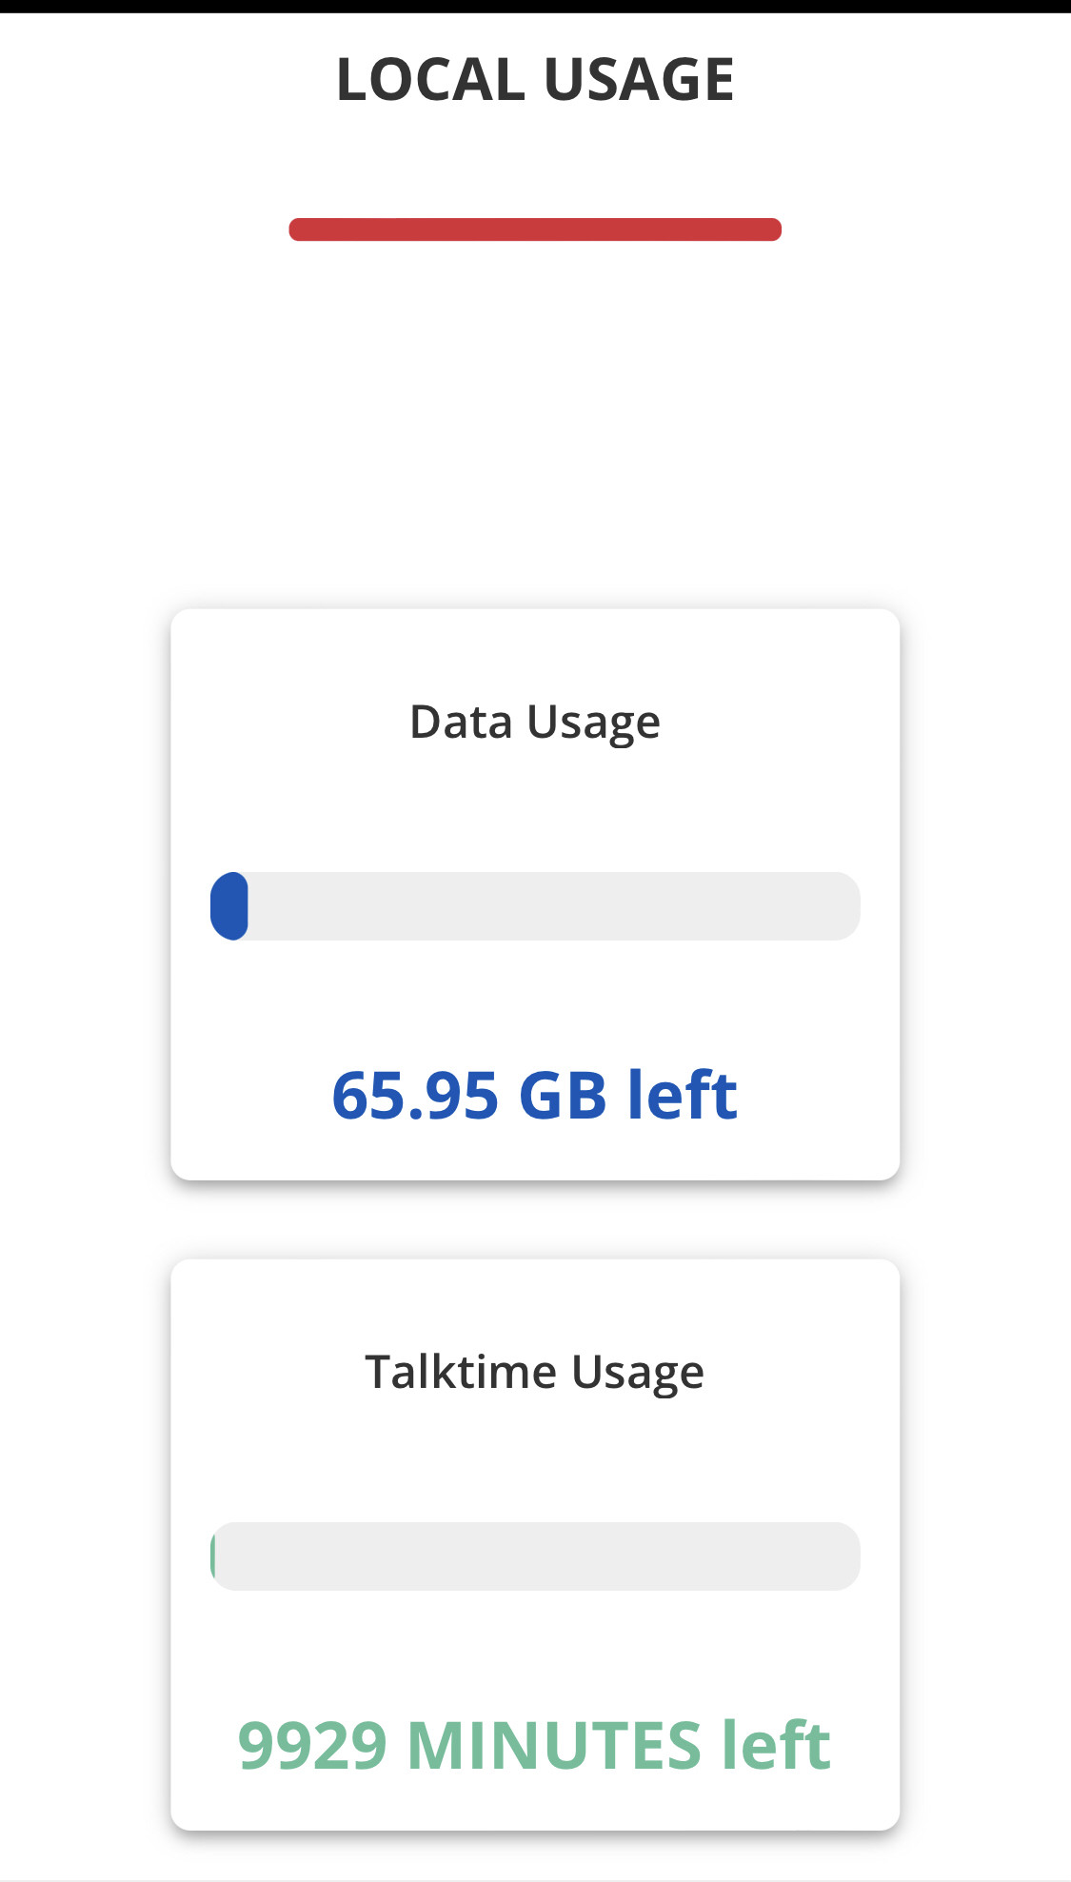Tap the 9929 MINUTES left text

point(535,1745)
